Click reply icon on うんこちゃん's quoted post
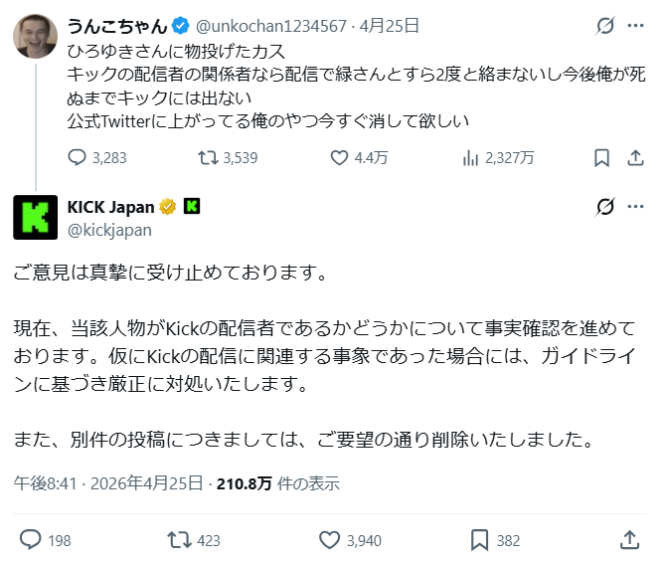664x563 pixels. (79, 157)
